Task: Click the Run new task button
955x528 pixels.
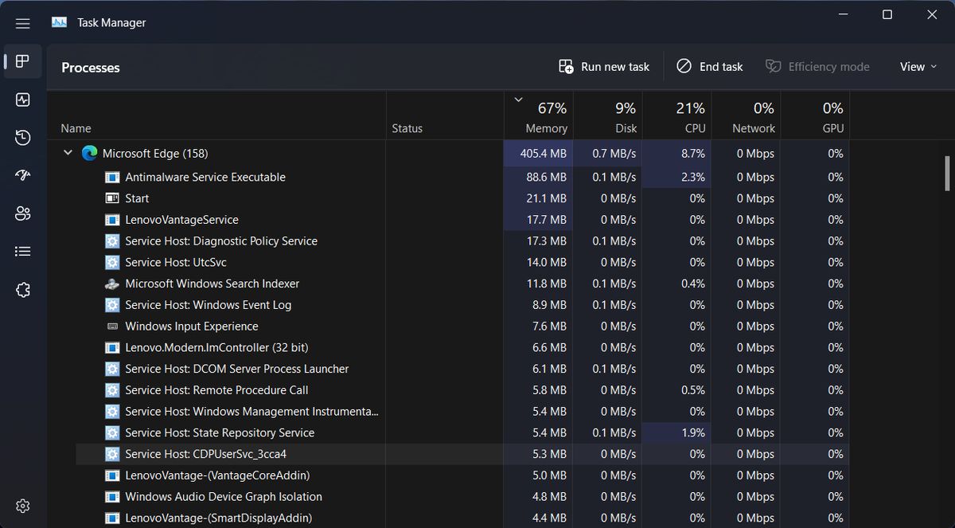Action: point(605,67)
